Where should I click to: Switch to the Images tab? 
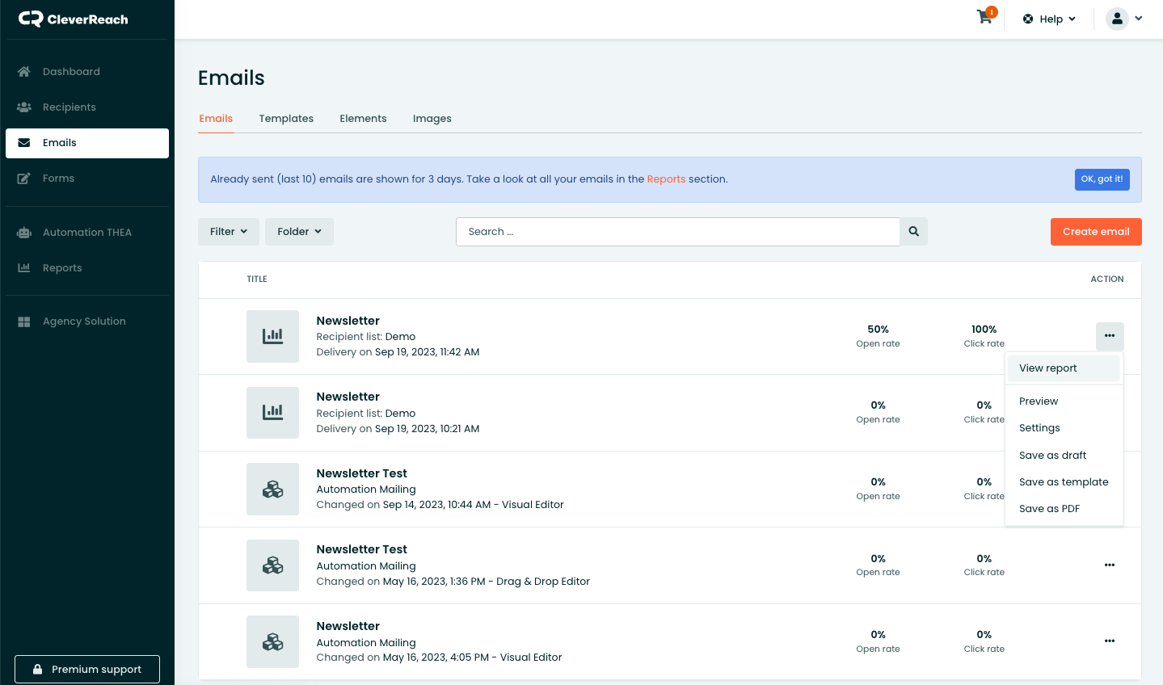432,119
